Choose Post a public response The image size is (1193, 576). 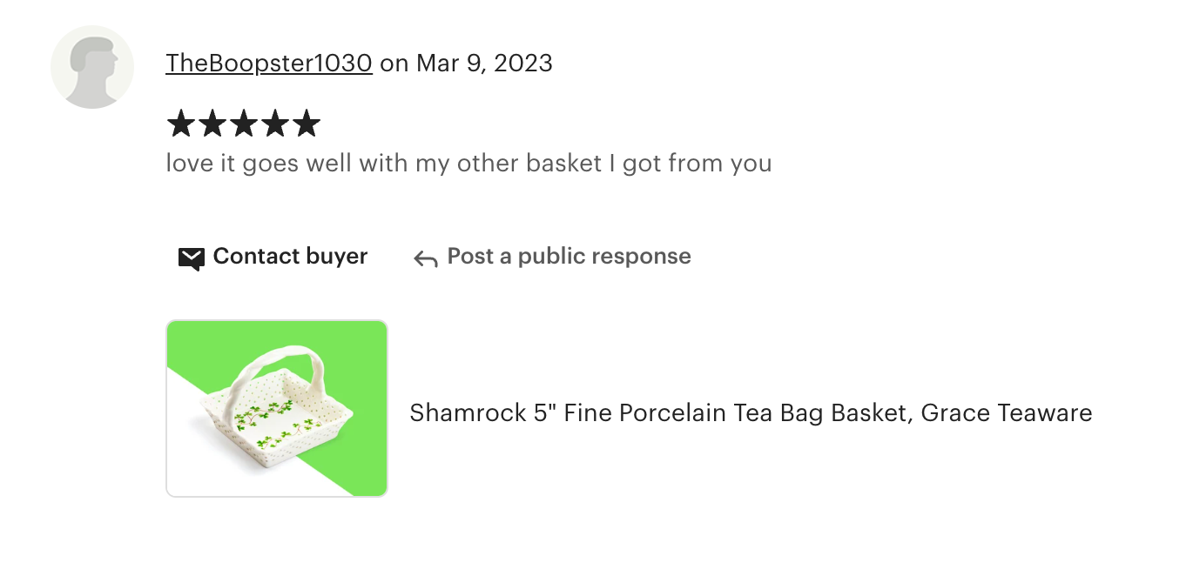tap(569, 257)
